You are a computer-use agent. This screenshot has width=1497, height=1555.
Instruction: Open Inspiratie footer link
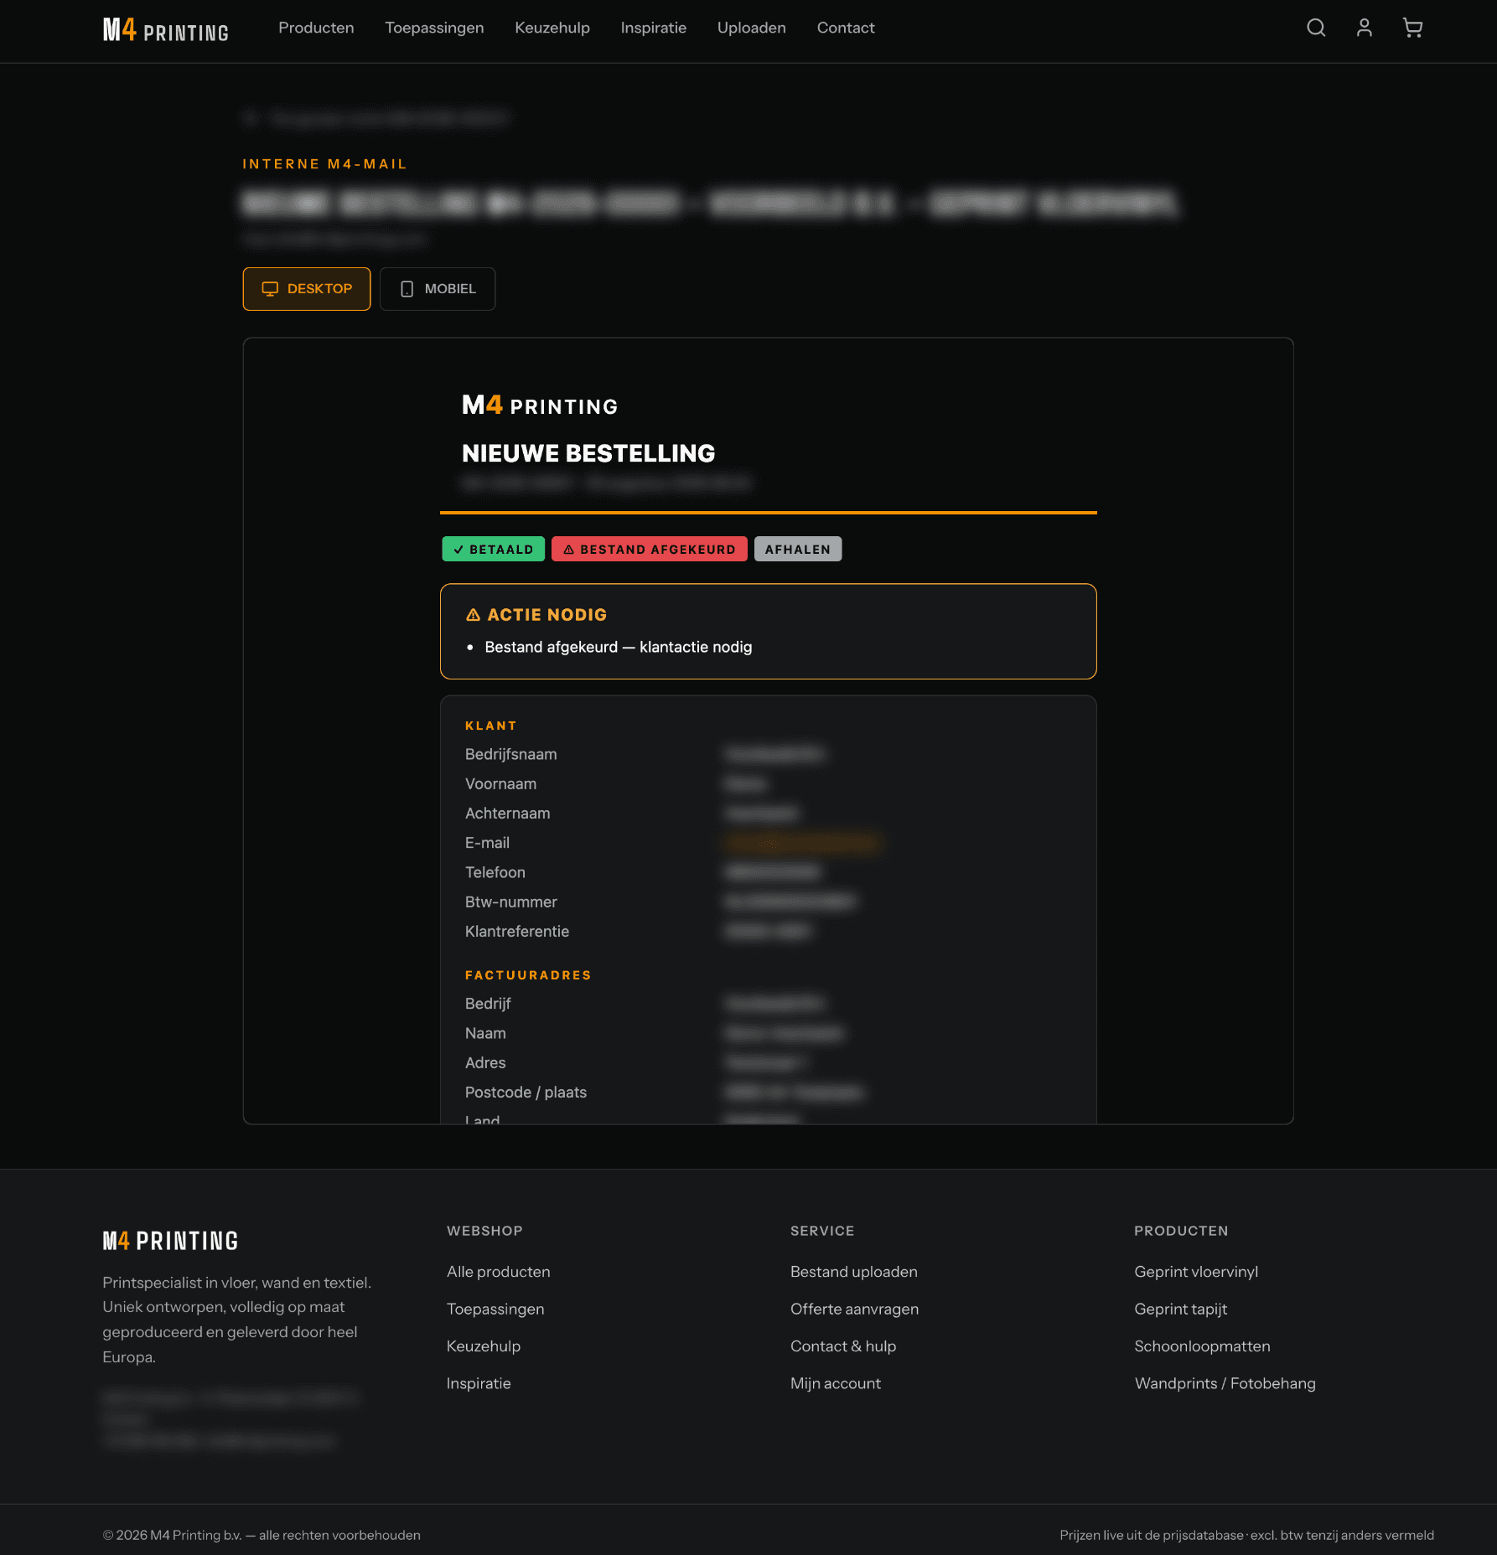(x=479, y=1383)
